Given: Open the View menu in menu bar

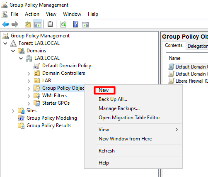Looking at the screenshot, I should (x=51, y=14).
